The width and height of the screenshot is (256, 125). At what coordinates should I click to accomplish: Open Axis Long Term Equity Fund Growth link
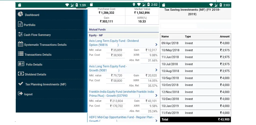click(108, 68)
